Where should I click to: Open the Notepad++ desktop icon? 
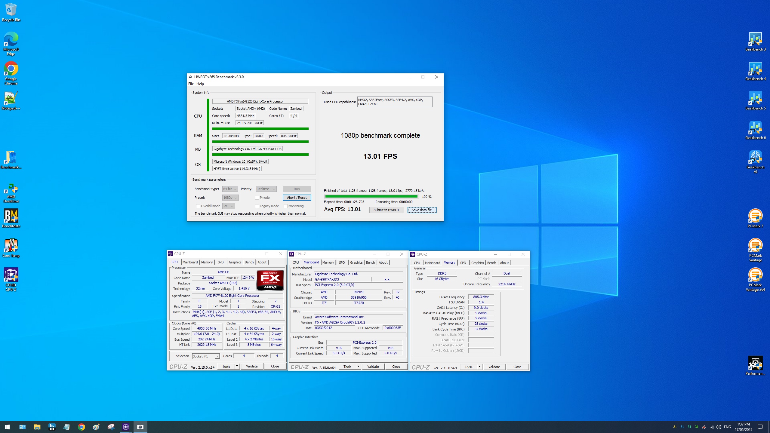[11, 101]
